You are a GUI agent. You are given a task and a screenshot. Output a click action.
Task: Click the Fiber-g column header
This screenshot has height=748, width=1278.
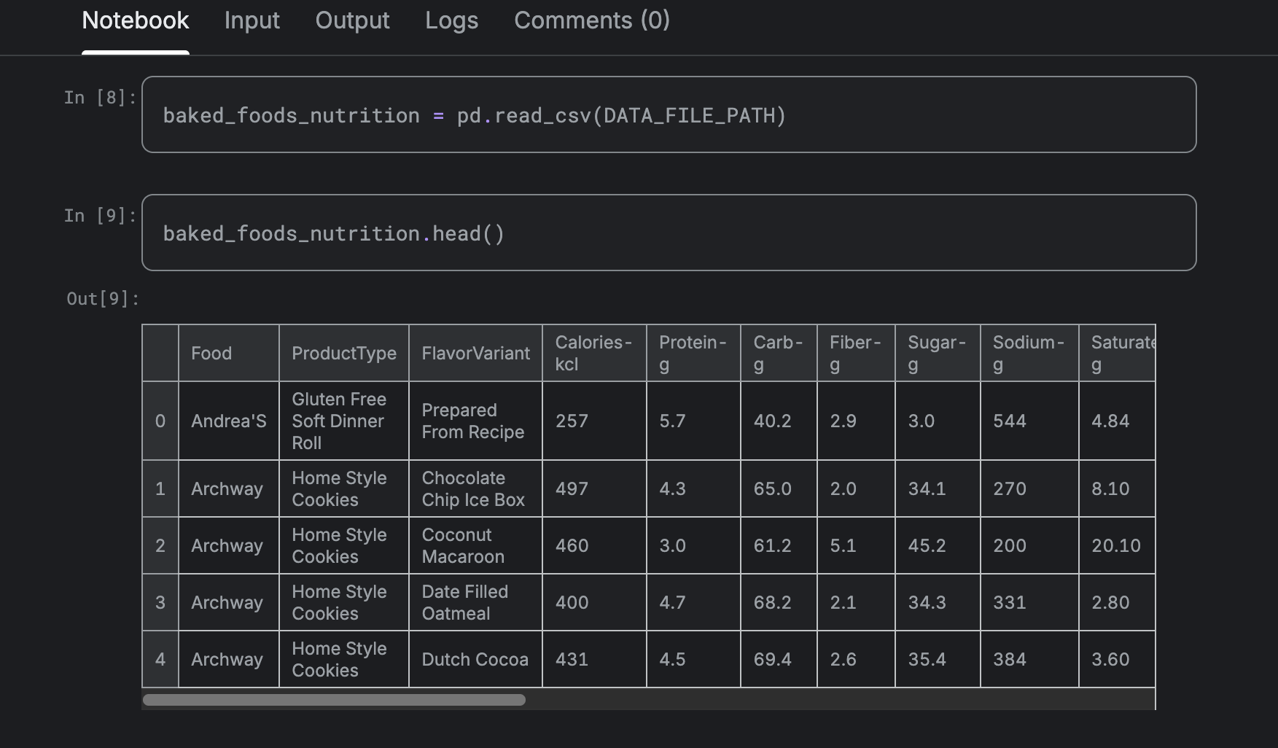click(856, 353)
